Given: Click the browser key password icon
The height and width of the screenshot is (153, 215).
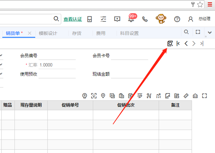Looking at the screenshot, I should click(x=193, y=4).
